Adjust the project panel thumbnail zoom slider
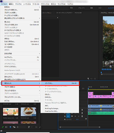 pyautogui.click(x=17, y=127)
